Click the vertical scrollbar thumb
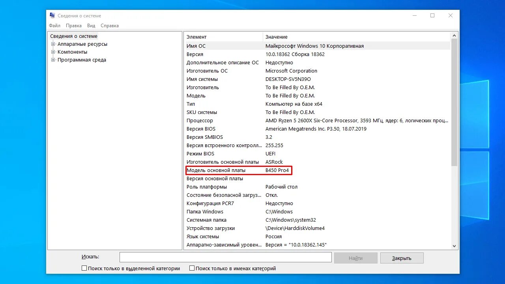Viewport: 505px width, 284px height. coord(454,103)
